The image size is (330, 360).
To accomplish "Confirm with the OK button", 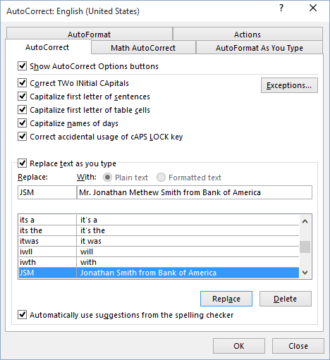I will (x=239, y=346).
